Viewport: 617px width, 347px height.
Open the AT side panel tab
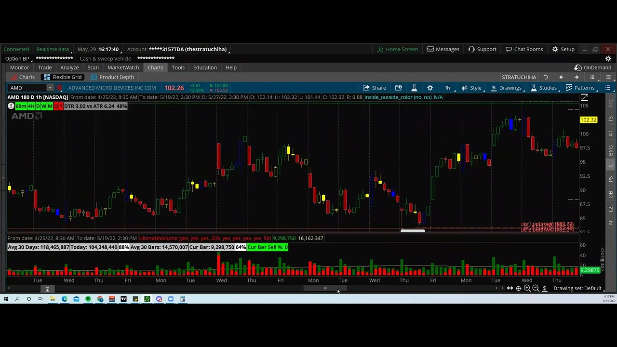tap(610, 133)
